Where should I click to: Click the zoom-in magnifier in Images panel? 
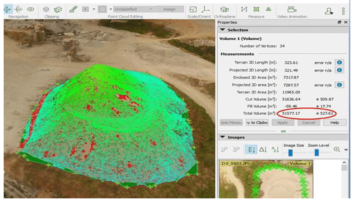tap(336, 149)
